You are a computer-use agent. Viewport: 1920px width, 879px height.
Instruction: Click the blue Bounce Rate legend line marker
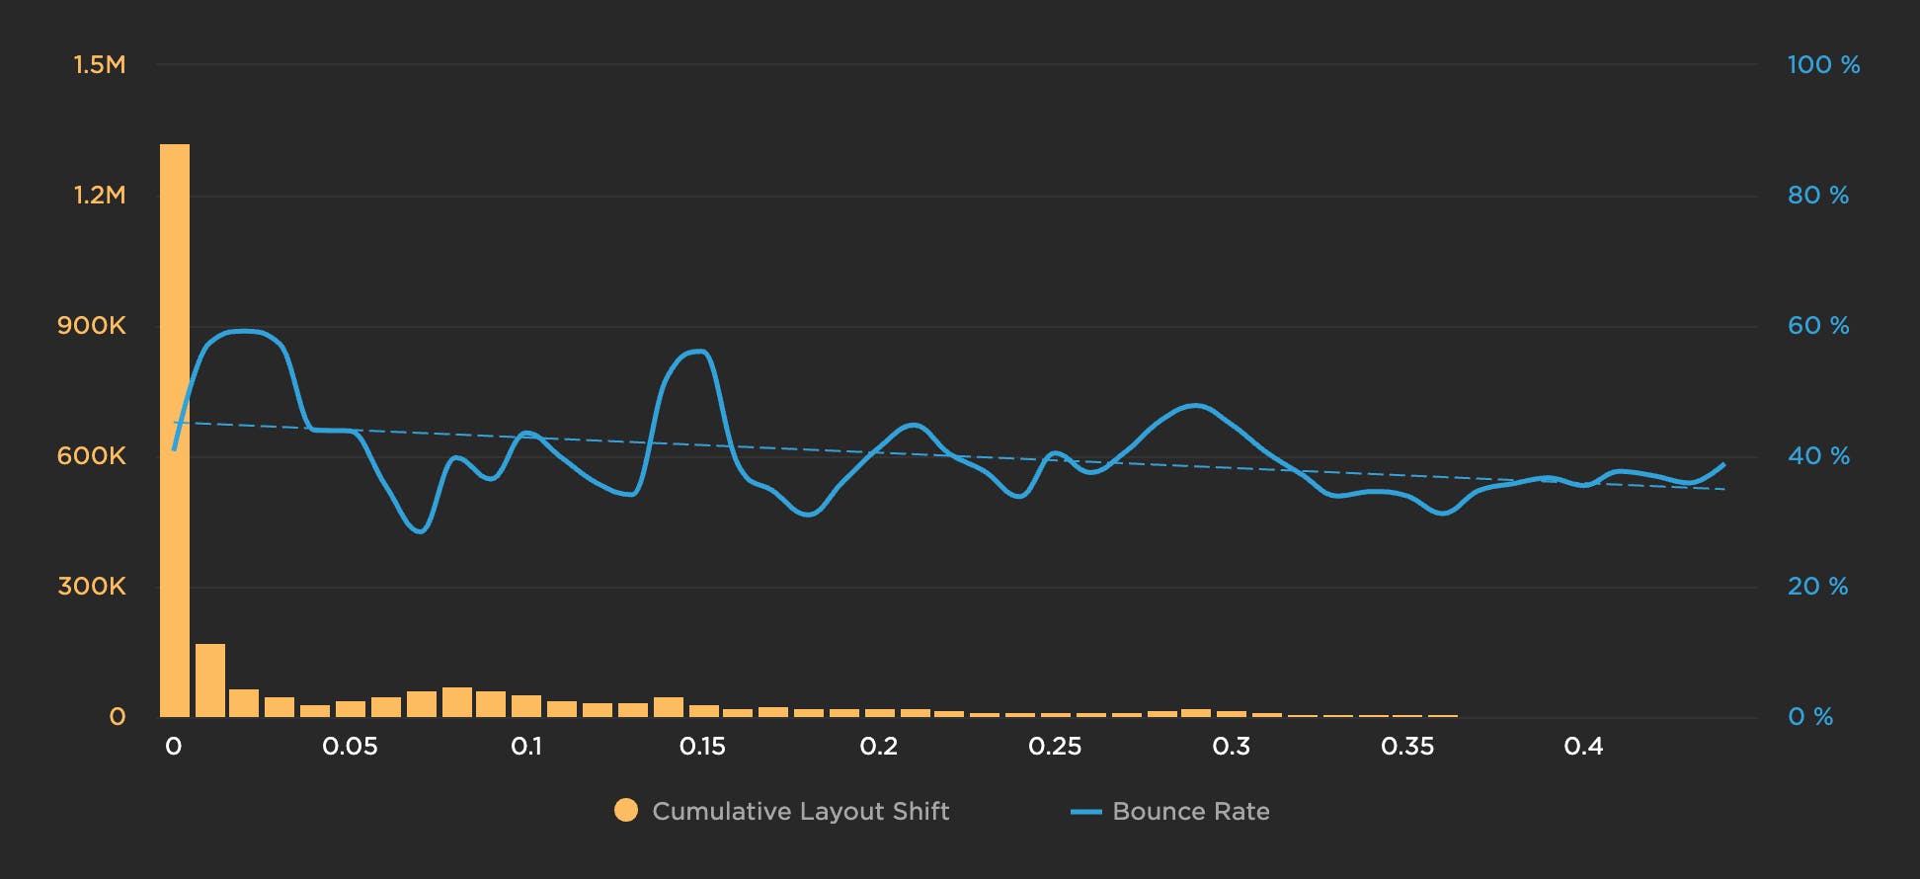pyautogui.click(x=1085, y=812)
